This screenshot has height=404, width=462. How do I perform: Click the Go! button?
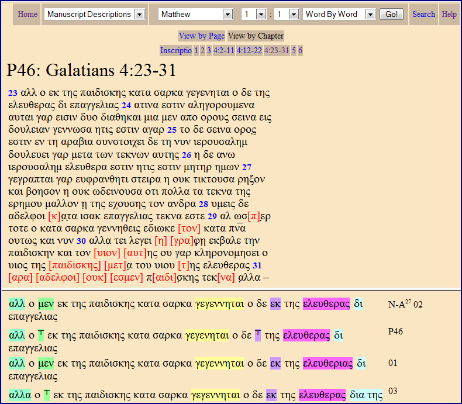tap(391, 14)
